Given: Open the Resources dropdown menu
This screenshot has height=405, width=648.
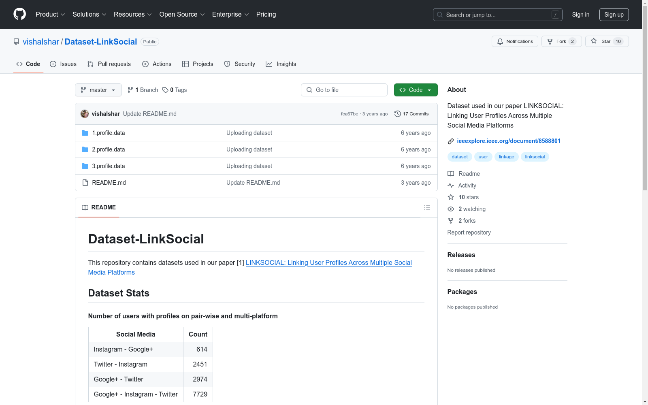Looking at the screenshot, I should click(132, 14).
